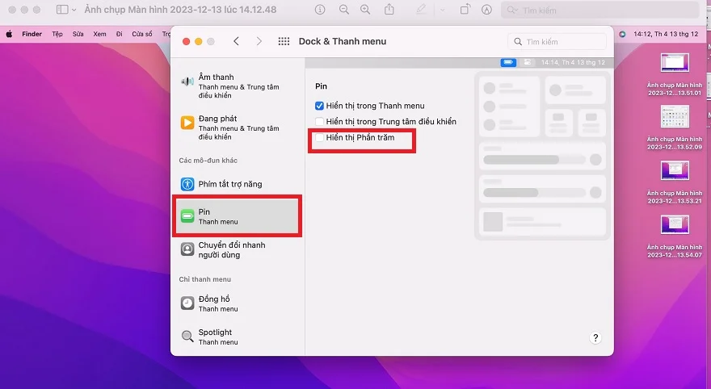Enable Hiển thị trong Trung tâm điều khiển
711x389 pixels.
[x=319, y=121]
